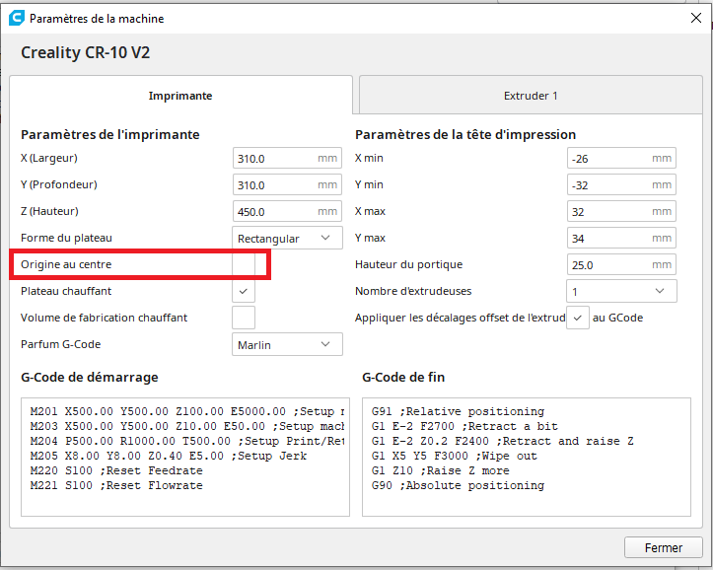Open the Parfum G-Code dropdown

click(x=287, y=344)
